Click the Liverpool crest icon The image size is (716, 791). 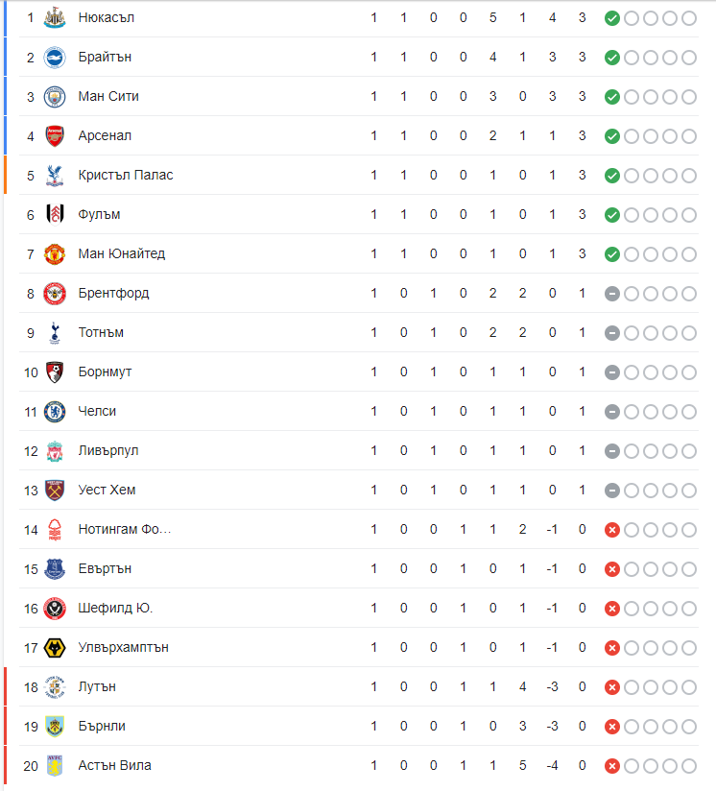click(x=55, y=450)
